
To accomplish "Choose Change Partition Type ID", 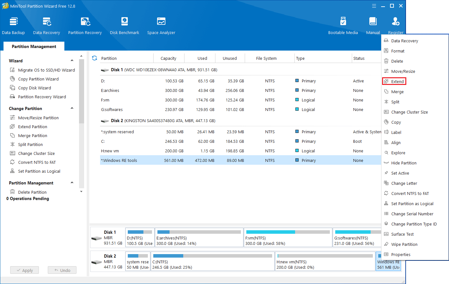I will [415, 224].
